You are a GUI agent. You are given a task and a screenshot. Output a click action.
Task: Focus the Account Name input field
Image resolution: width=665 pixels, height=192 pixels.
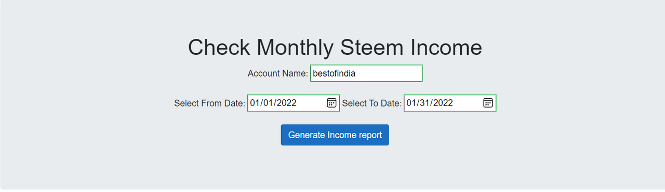tap(366, 73)
